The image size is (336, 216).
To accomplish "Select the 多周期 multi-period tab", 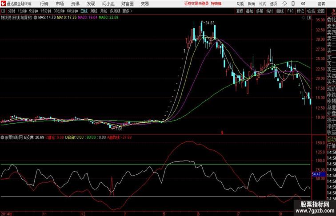I will click(x=115, y=11).
